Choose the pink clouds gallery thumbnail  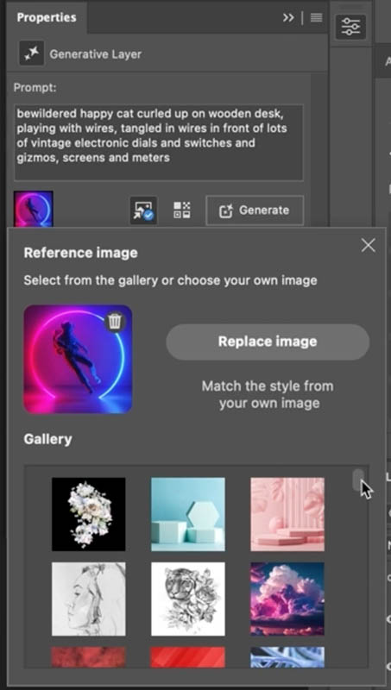287,599
